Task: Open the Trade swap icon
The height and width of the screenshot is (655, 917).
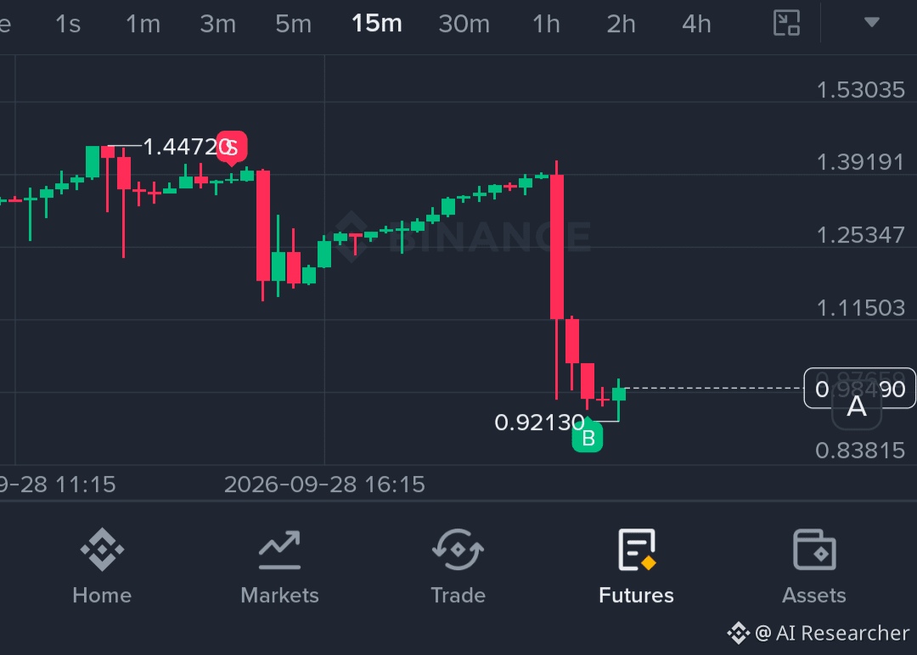Action: tap(458, 549)
